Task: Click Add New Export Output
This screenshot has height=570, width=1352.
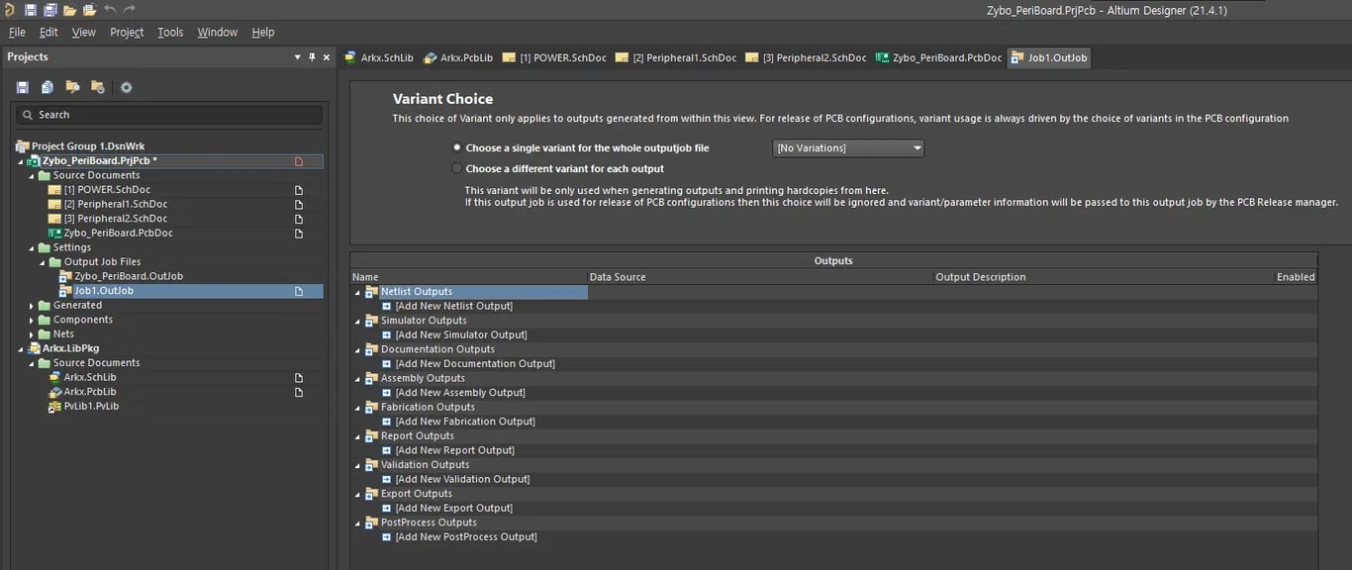Action: click(x=453, y=508)
